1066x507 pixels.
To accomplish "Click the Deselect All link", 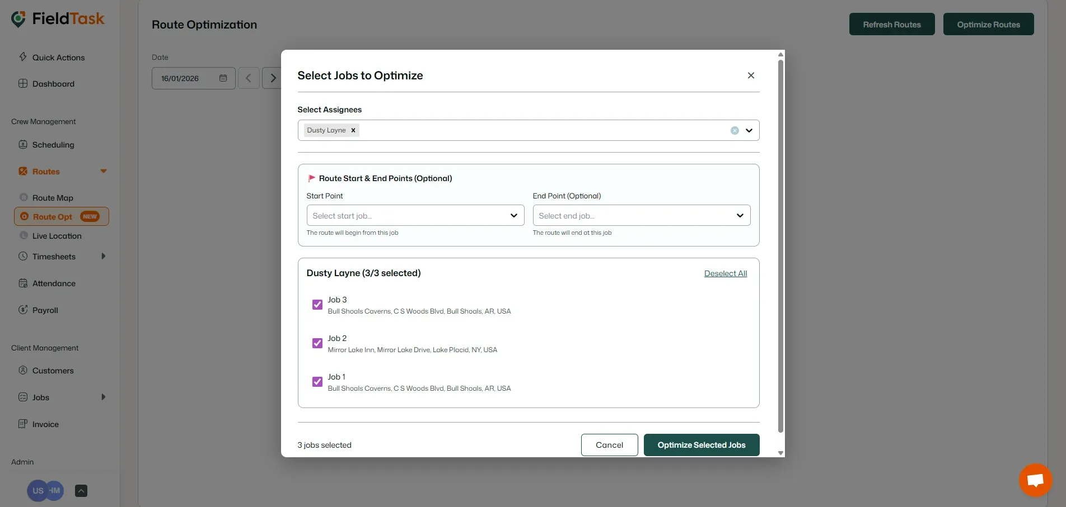I will click(725, 273).
